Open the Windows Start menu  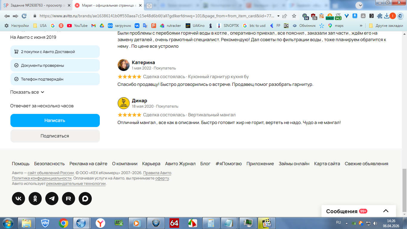tap(8, 223)
